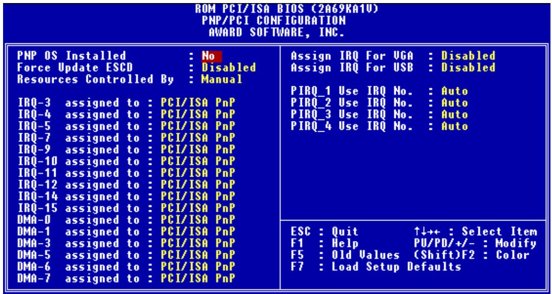Click the 'F1 : Help' help entry
552x294 pixels.
[325, 243]
